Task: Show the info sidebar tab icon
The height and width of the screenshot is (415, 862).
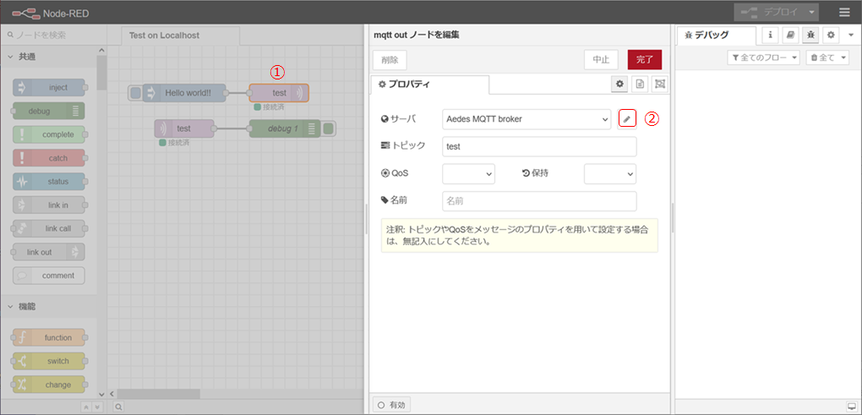Action: click(771, 35)
